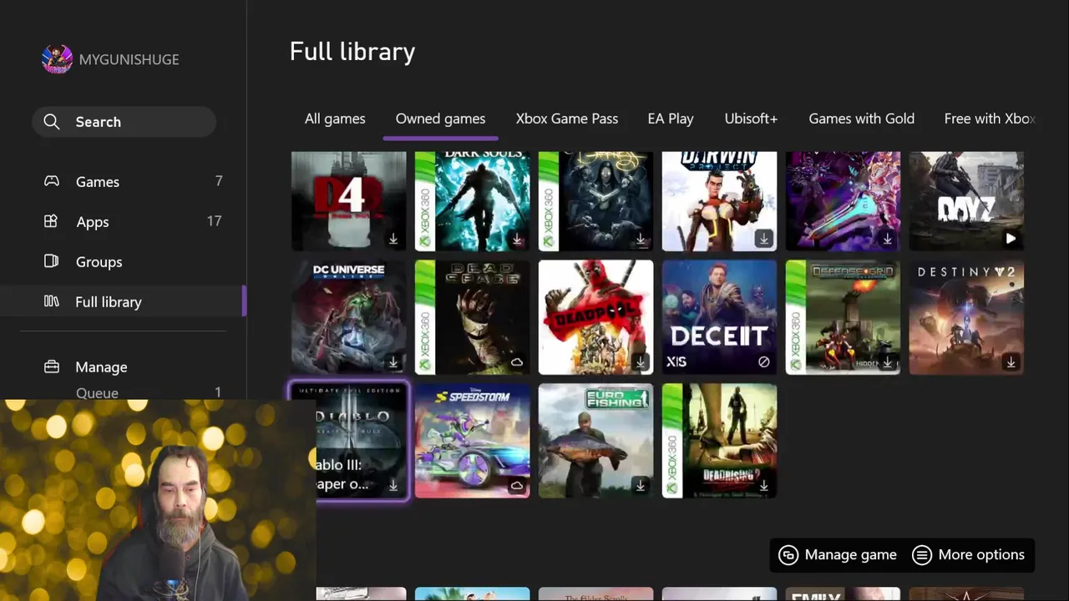Viewport: 1069px width, 601px height.
Task: Open Games in the sidebar
Action: (124, 181)
